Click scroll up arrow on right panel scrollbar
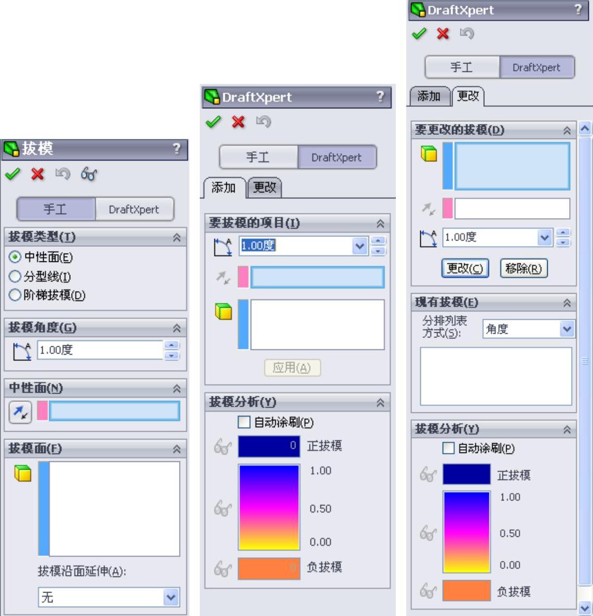This screenshot has height=616, width=593. pos(585,129)
